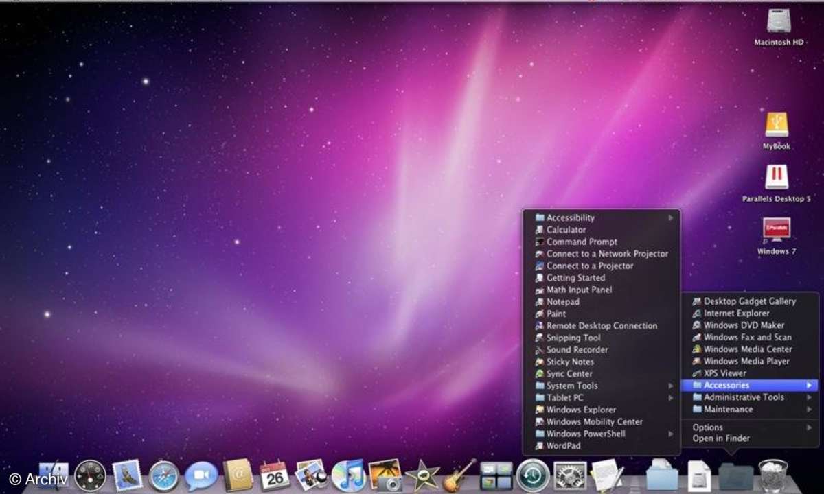Open Safari from the Dock
Screen dimensions: 824x494
(163, 475)
